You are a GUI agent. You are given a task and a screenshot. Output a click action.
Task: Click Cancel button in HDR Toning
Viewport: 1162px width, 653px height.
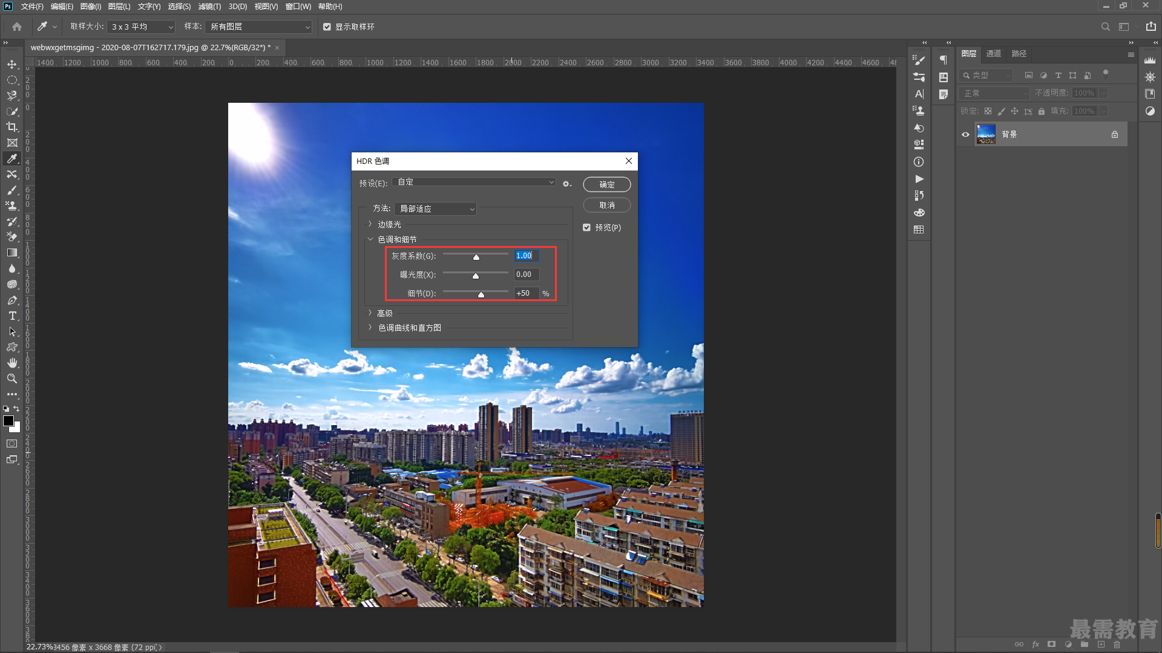tap(606, 205)
